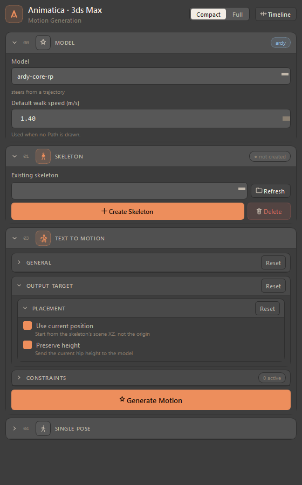Click the not created status badge
Screen dimensions: 302x485
[270, 156]
